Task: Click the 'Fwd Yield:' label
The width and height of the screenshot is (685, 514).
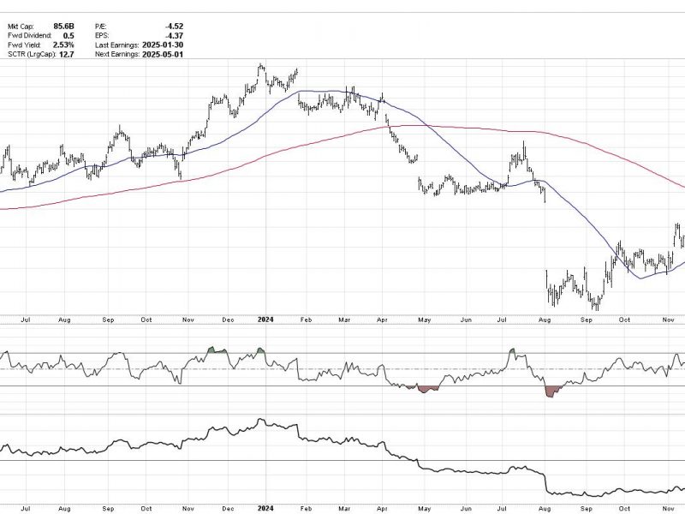Action: pos(25,45)
